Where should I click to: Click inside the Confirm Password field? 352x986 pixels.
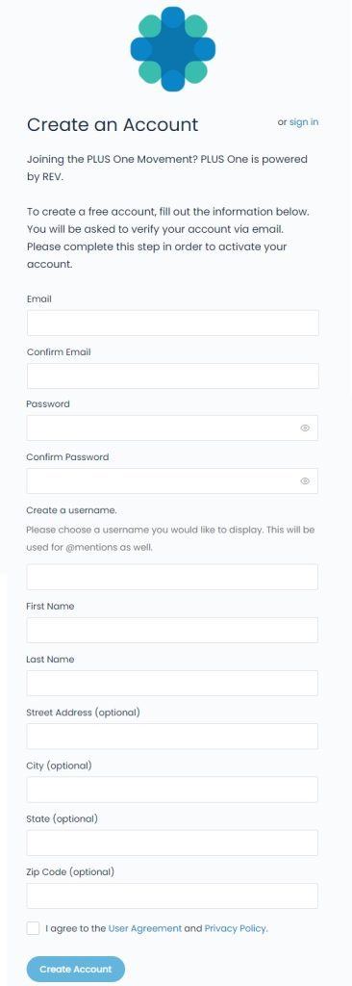tap(172, 481)
